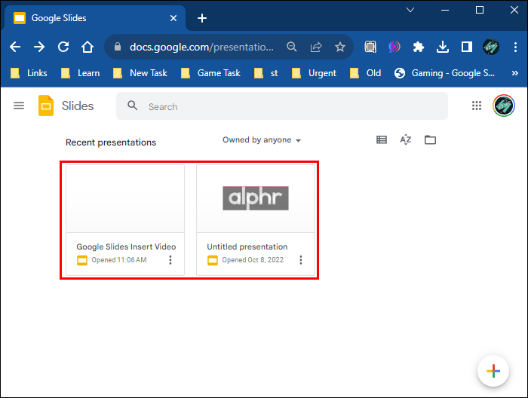Open the Google account avatar in Slides header

coord(504,106)
